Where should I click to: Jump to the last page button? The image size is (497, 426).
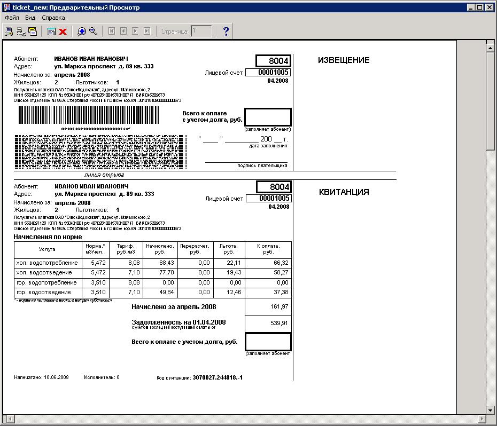tap(147, 31)
